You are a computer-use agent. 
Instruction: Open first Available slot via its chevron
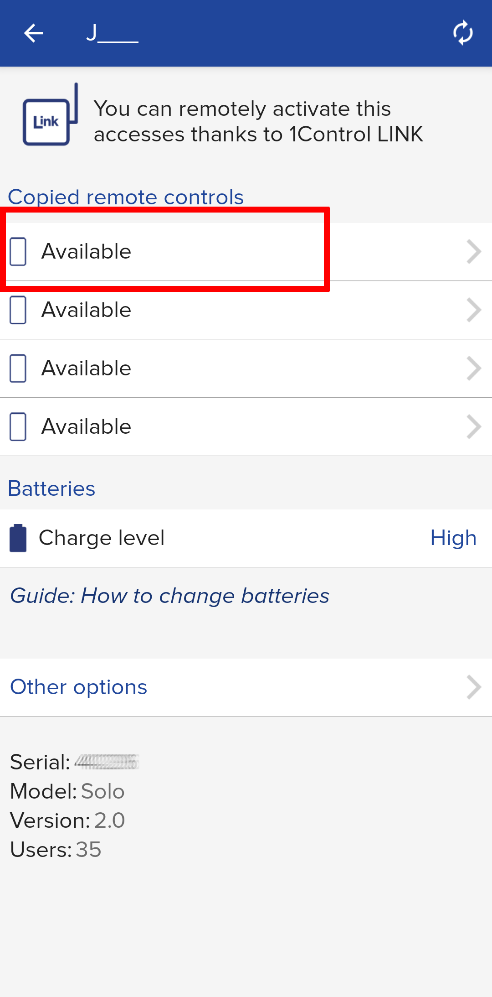[x=474, y=252]
